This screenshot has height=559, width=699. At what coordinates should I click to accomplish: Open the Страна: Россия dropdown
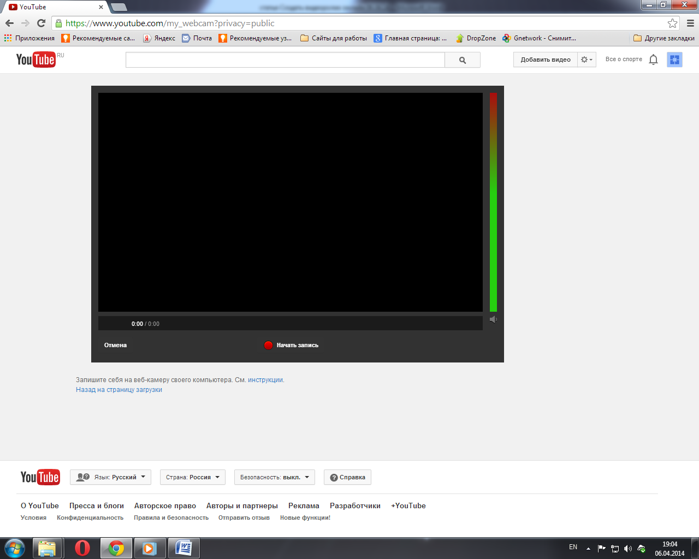(192, 477)
